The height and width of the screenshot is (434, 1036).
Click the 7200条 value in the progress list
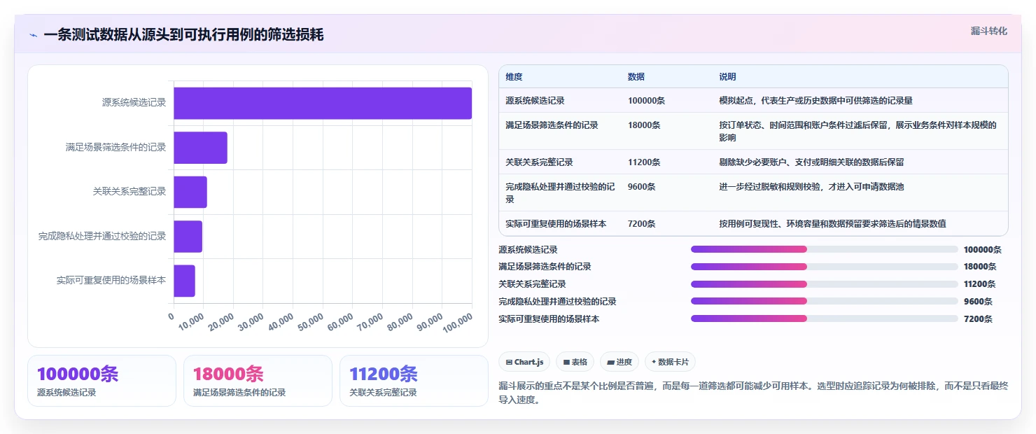[978, 318]
